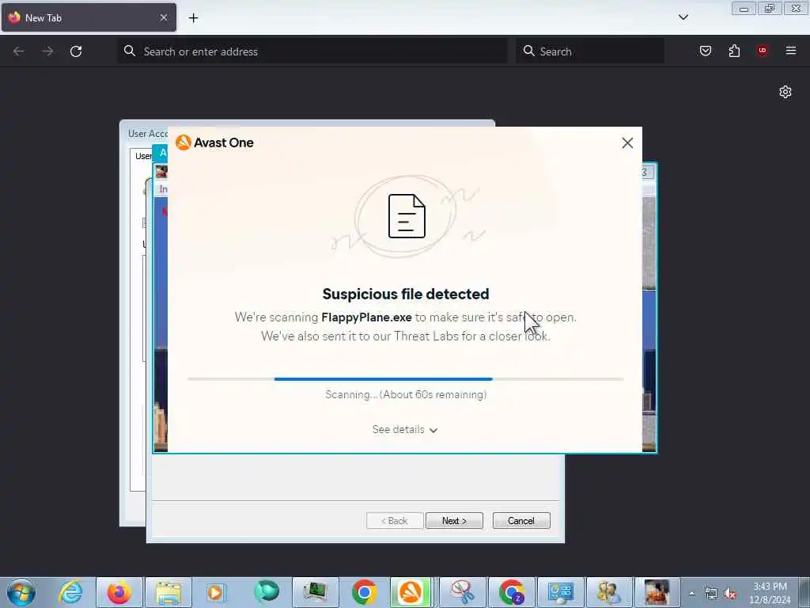Select the New Tab tab
This screenshot has width=810, height=608.
(89, 17)
